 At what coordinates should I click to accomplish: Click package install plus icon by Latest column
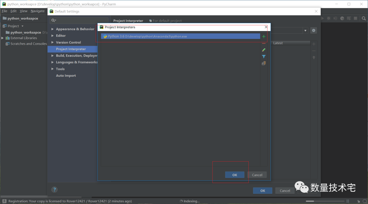314,44
